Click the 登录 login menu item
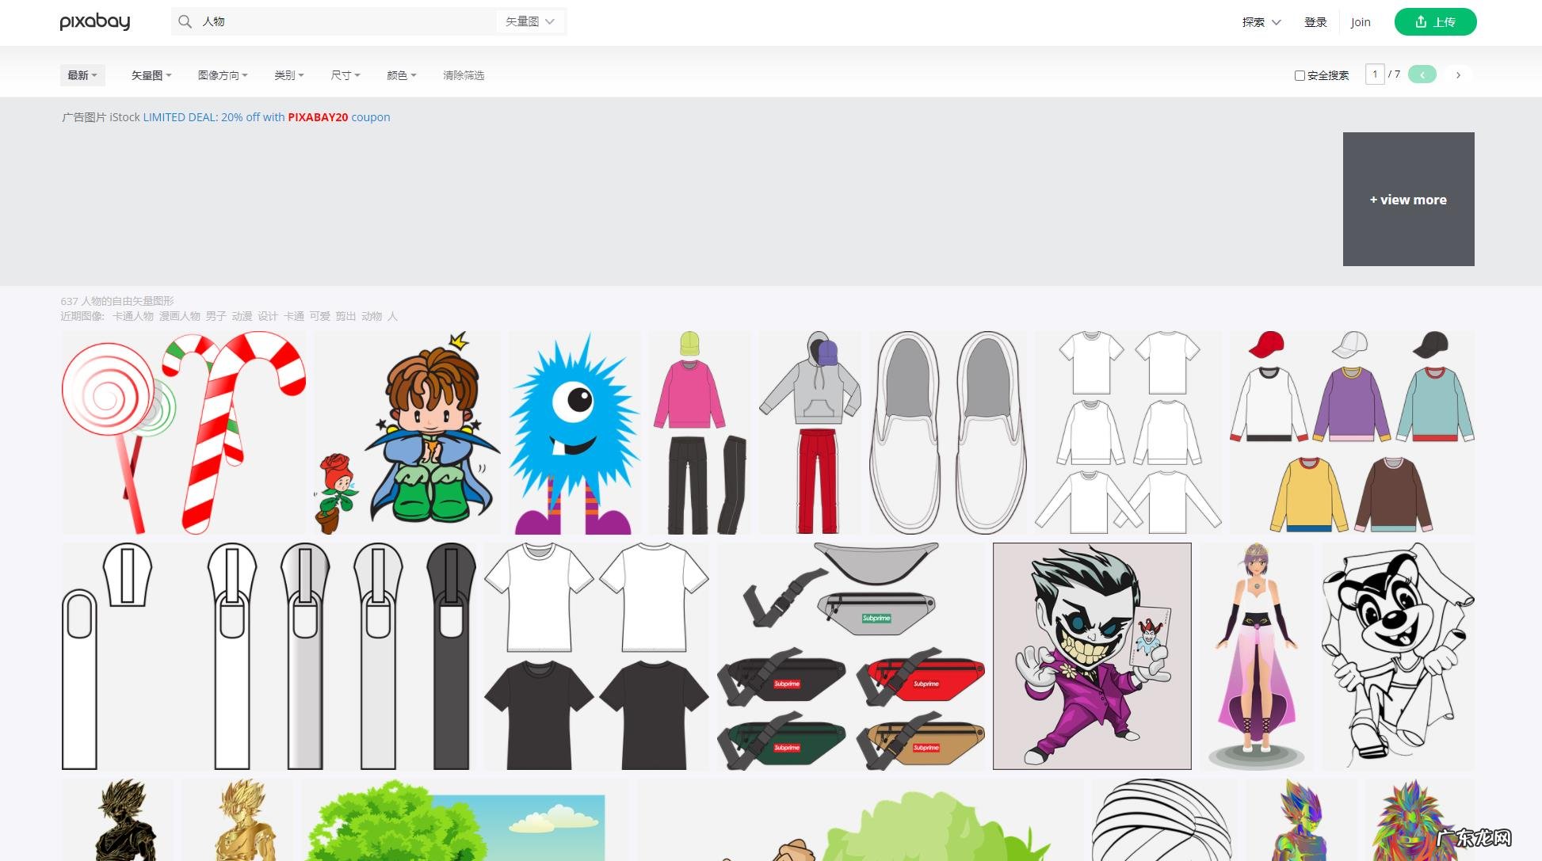The height and width of the screenshot is (861, 1542). point(1315,22)
